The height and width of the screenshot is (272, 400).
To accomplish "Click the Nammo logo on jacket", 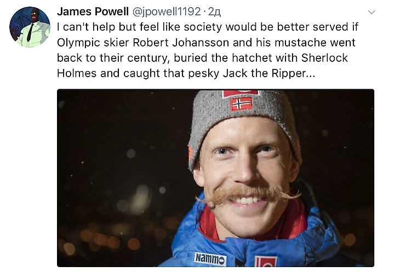I will [x=210, y=259].
